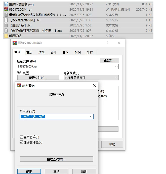Close the 输入密码 dialog
The width and height of the screenshot is (166, 174).
[x=94, y=85]
